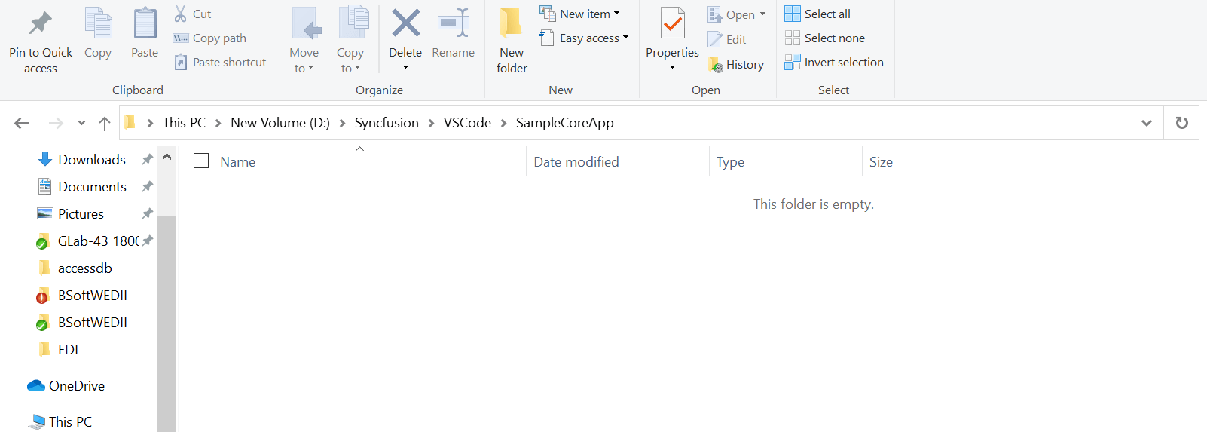Open the Easy access dropdown
1207x432 pixels.
(585, 38)
